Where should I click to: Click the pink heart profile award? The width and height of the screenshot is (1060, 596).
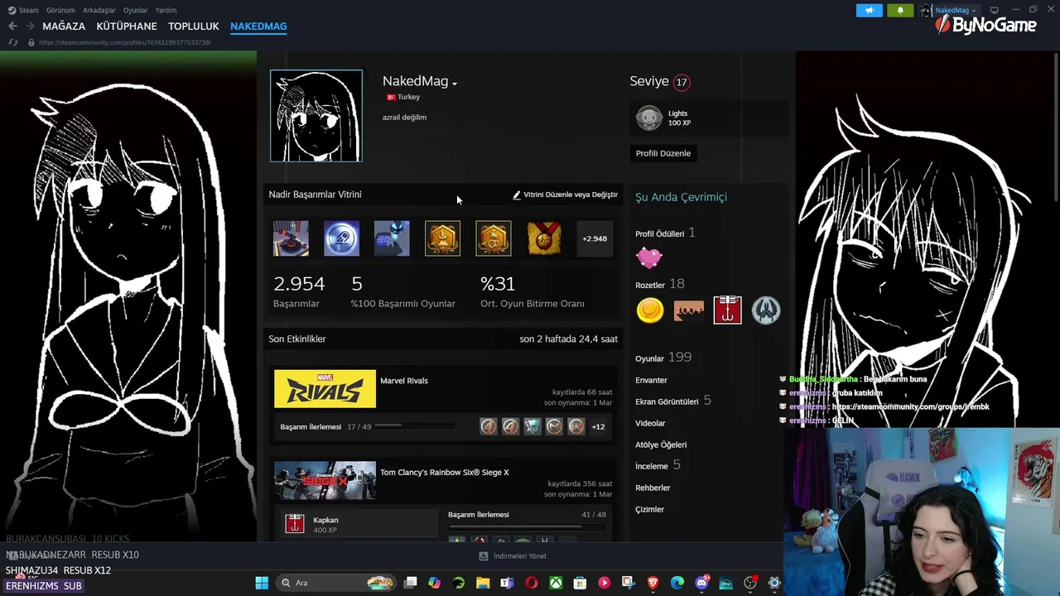pyautogui.click(x=649, y=257)
